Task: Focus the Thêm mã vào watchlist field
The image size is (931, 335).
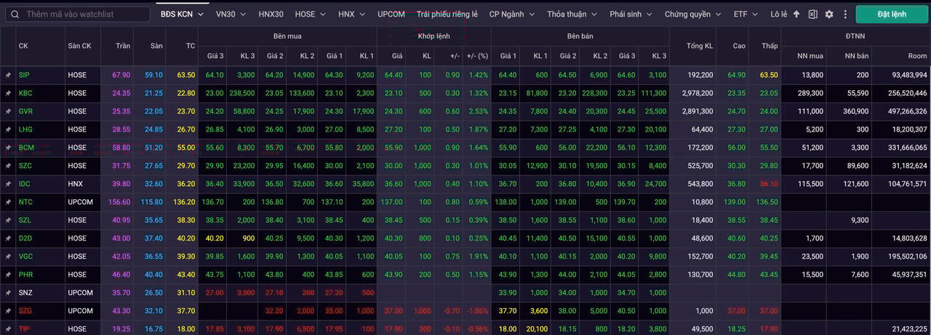Action: pyautogui.click(x=84, y=14)
